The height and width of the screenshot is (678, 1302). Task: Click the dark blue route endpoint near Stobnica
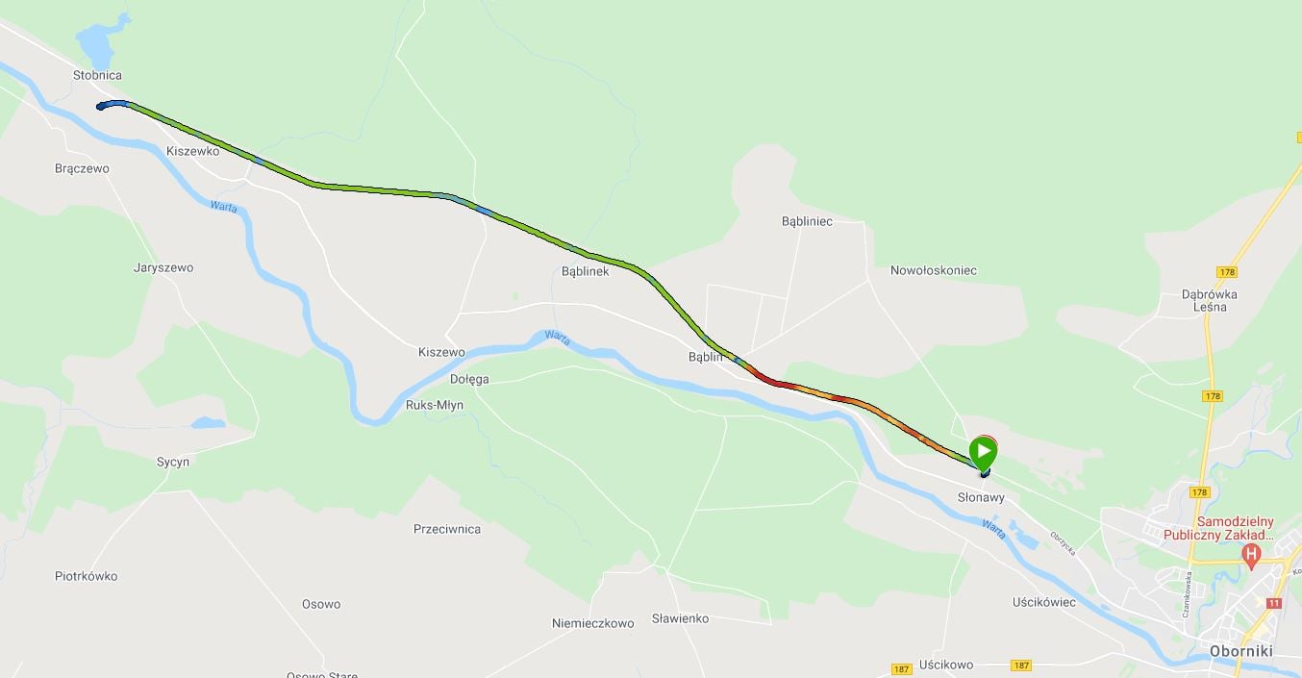100,107
